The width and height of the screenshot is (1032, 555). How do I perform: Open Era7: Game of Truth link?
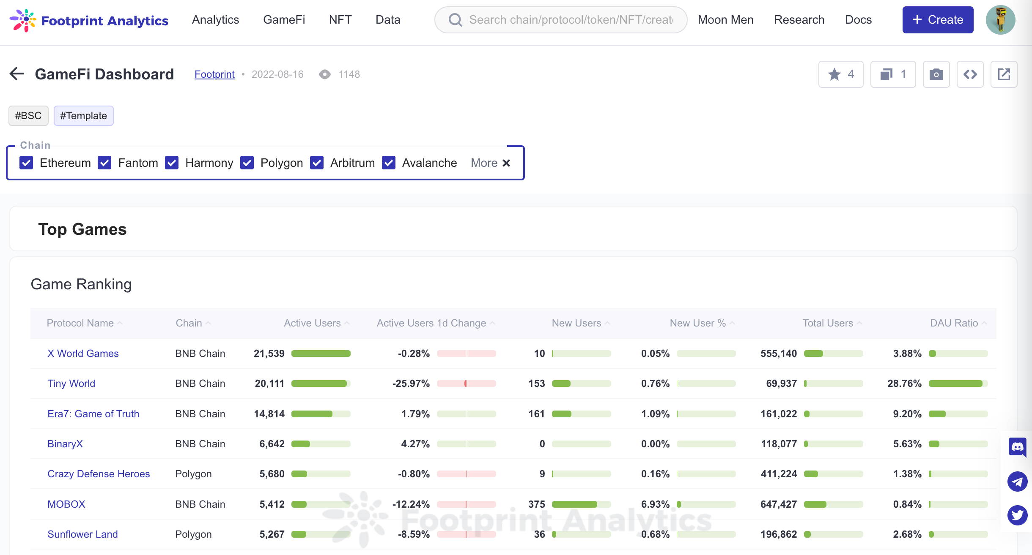pyautogui.click(x=93, y=414)
